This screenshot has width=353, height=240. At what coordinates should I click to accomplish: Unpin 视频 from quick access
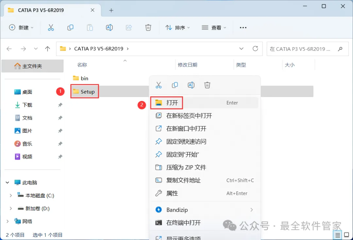tap(60, 157)
